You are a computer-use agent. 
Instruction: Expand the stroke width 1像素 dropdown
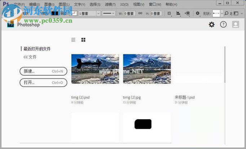[98, 13]
